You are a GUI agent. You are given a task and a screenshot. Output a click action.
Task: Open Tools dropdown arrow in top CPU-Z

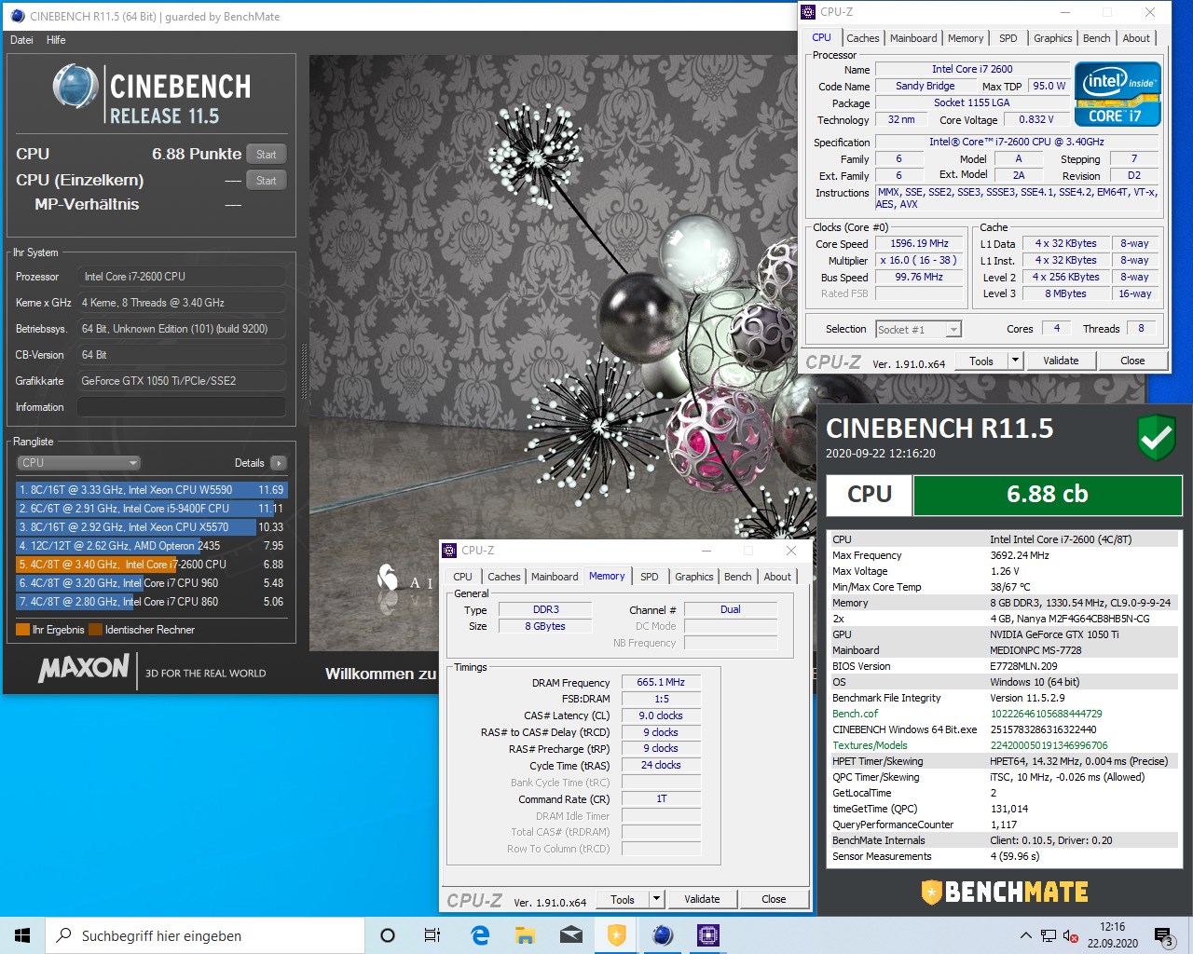(x=1015, y=361)
